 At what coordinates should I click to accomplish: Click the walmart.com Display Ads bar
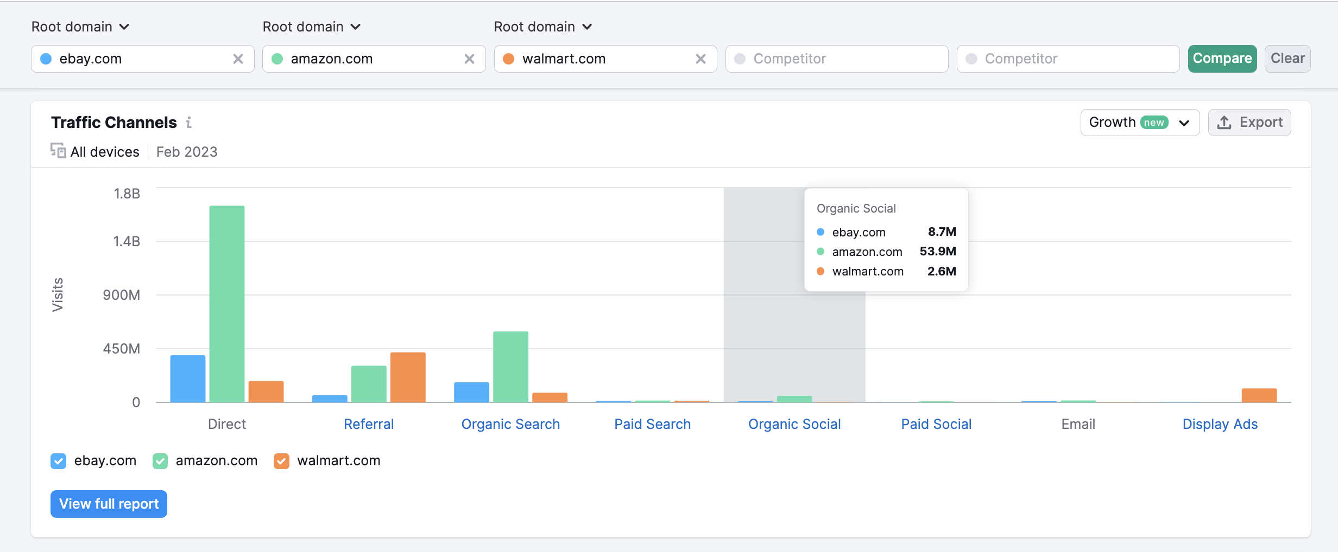tap(1259, 395)
